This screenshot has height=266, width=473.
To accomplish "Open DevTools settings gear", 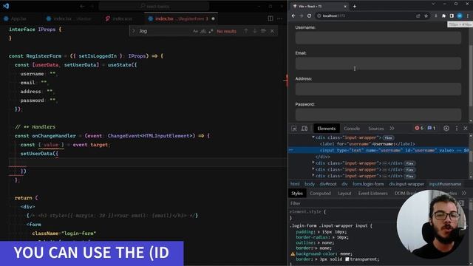I will 446,129.
